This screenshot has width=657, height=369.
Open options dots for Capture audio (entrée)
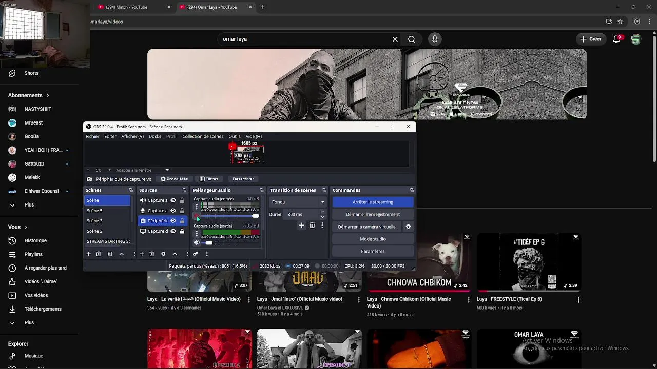[197, 207]
